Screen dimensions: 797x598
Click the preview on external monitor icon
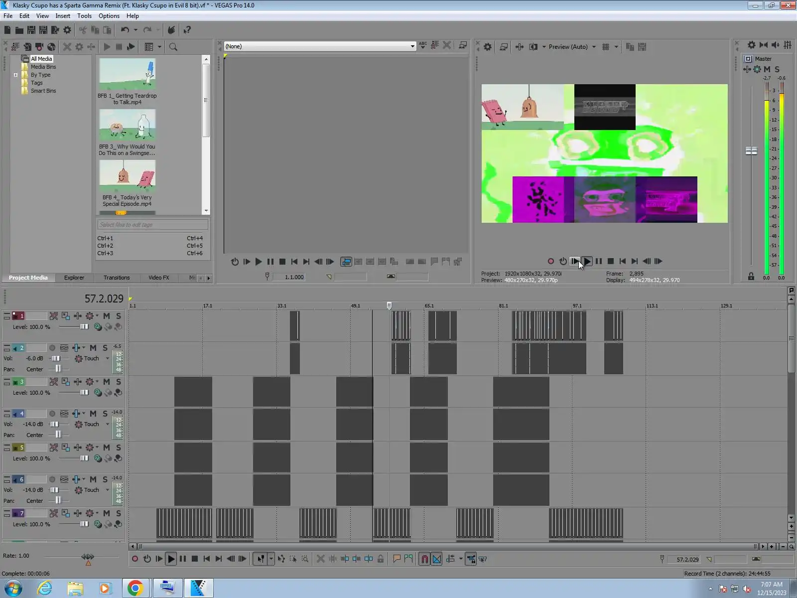[504, 47]
